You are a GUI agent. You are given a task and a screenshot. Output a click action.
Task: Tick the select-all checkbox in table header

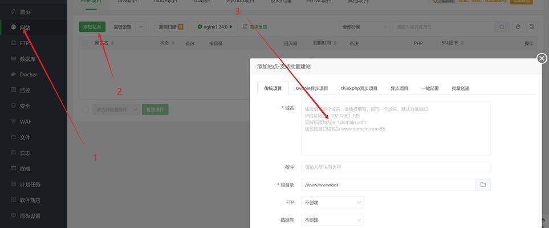click(x=86, y=43)
